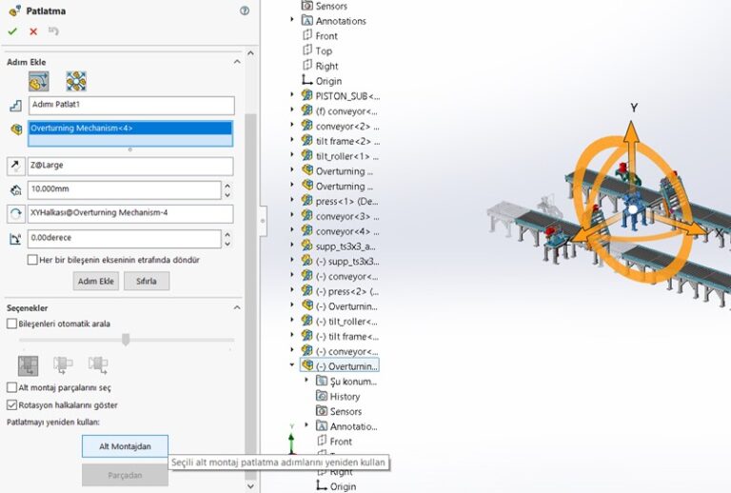The image size is (731, 493).
Task: Uncheck 'Rotasyon halkalarını göster' checkbox
Action: point(11,404)
